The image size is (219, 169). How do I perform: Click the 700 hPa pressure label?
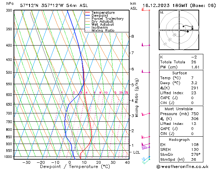[9, 113]
